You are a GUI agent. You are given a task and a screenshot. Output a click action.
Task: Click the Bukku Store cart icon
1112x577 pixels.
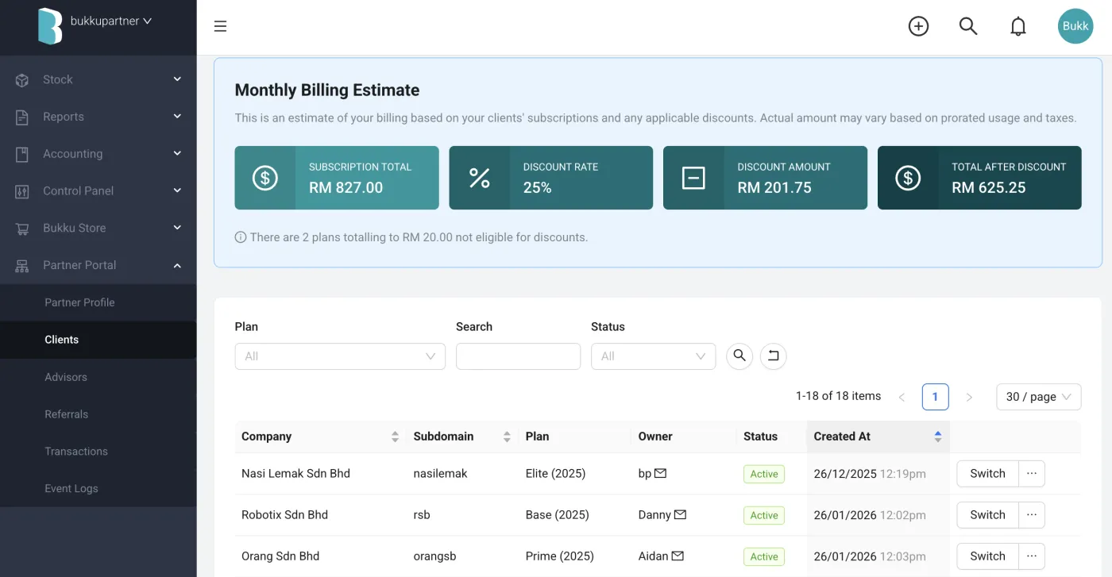tap(22, 229)
